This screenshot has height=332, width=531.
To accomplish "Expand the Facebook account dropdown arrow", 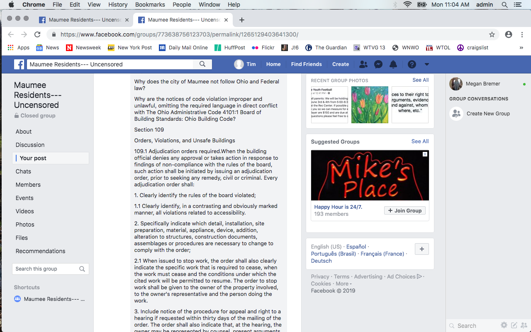I will pos(426,64).
